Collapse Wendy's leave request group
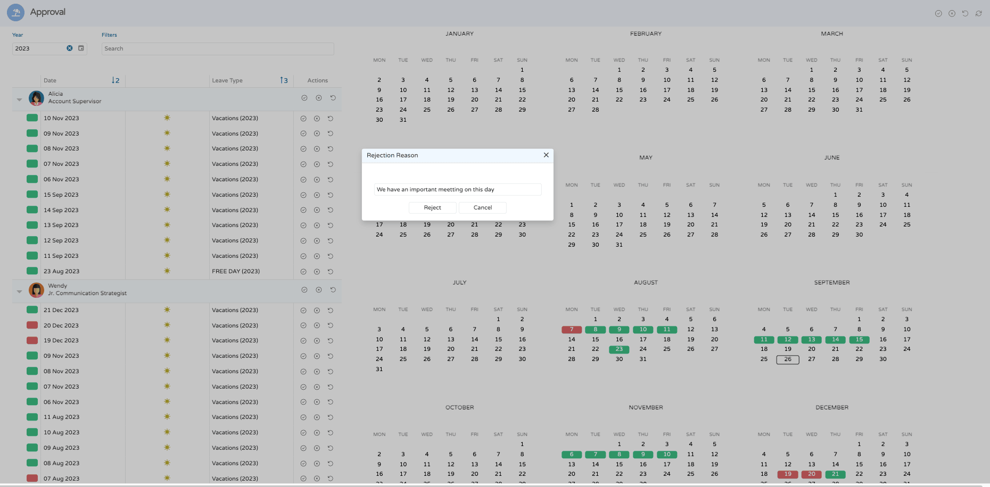The width and height of the screenshot is (990, 487). coord(20,291)
